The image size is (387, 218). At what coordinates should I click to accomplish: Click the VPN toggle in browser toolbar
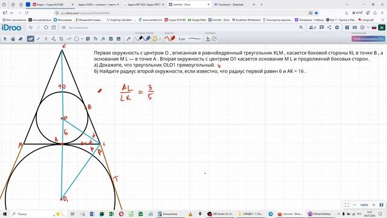[357, 13]
